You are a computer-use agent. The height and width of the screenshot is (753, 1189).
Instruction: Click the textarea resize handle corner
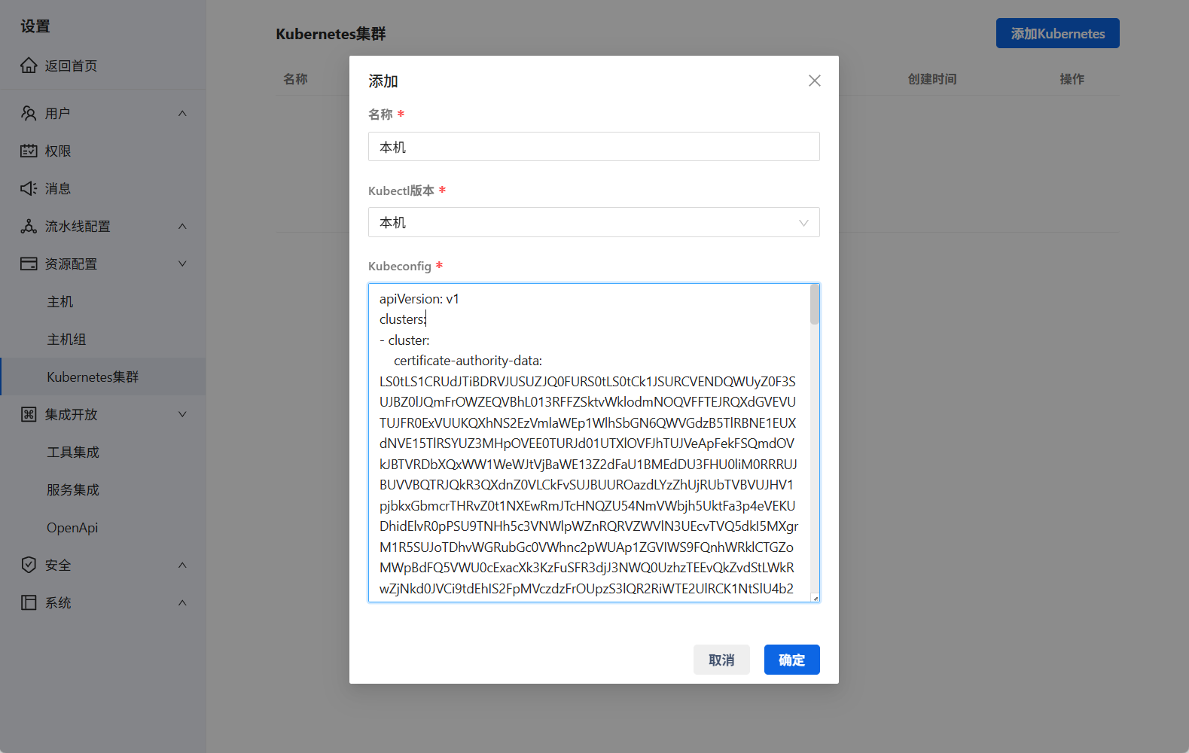(816, 598)
